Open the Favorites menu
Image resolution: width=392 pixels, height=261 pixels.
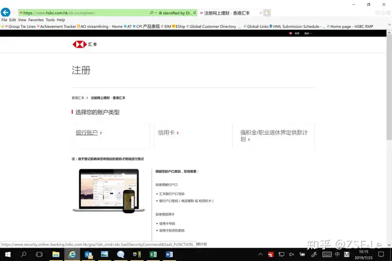(36, 20)
